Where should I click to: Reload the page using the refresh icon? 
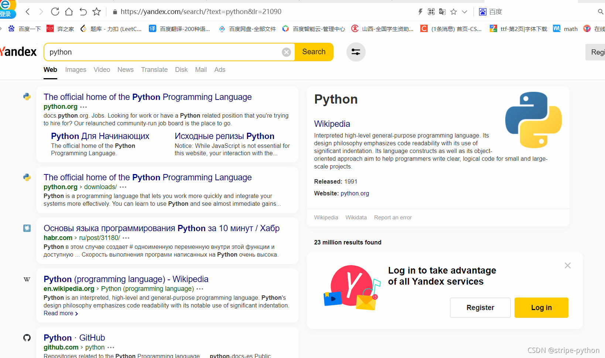point(55,11)
